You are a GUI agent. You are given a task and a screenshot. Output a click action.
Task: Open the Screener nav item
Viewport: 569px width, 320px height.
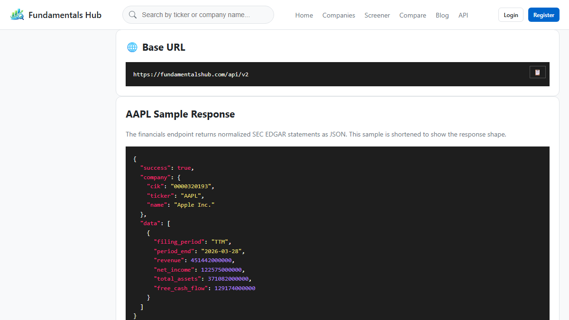pyautogui.click(x=377, y=15)
